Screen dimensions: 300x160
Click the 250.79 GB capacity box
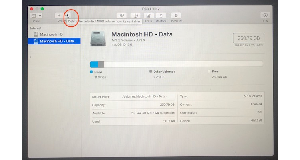(248, 38)
